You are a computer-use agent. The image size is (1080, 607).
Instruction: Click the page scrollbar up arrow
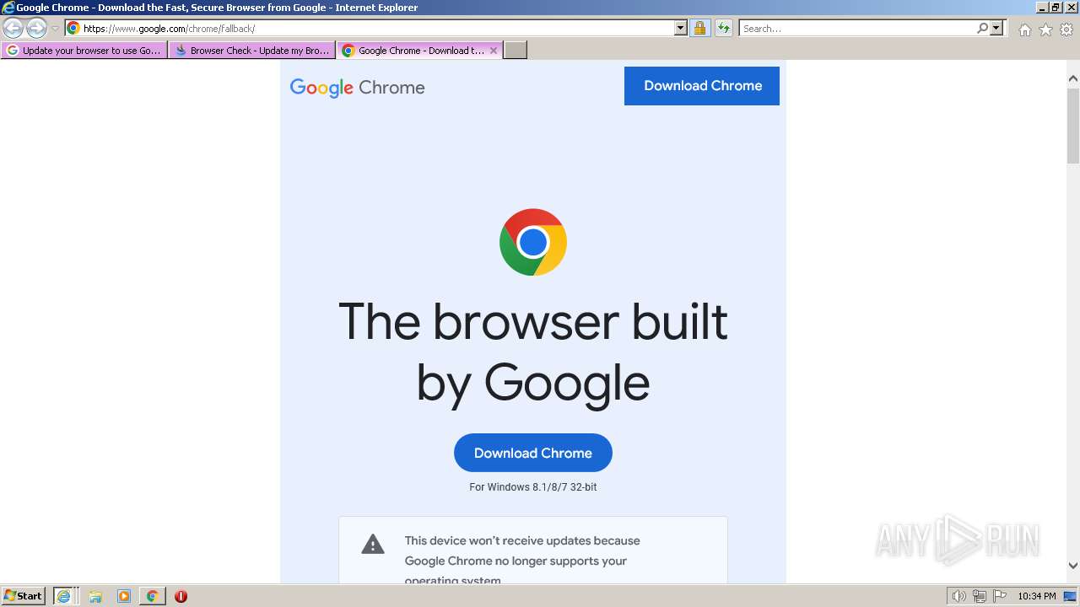[x=1073, y=78]
